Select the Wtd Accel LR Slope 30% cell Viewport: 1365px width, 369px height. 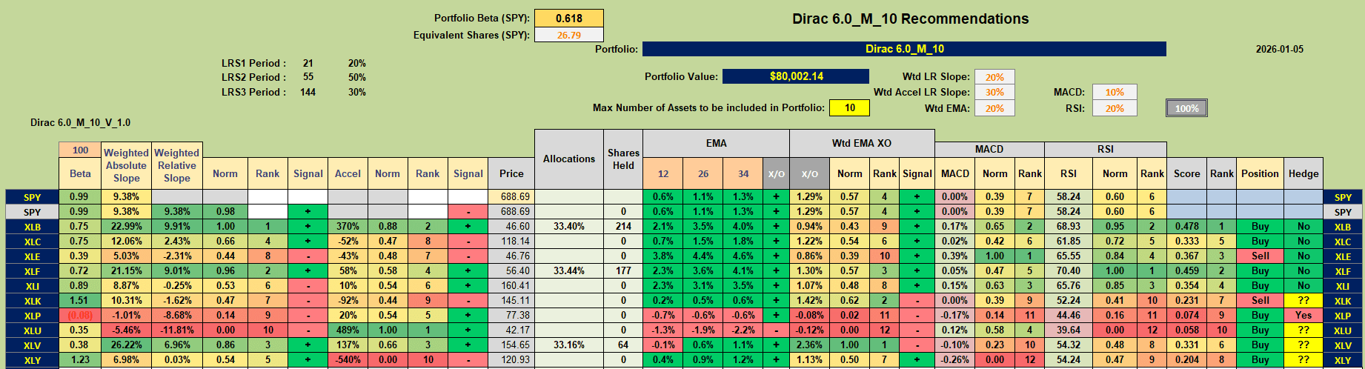994,93
